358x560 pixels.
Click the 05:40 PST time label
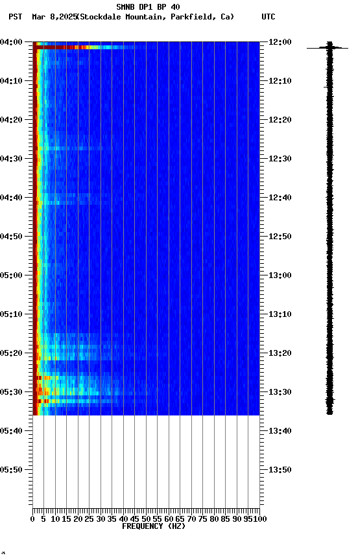point(11,431)
